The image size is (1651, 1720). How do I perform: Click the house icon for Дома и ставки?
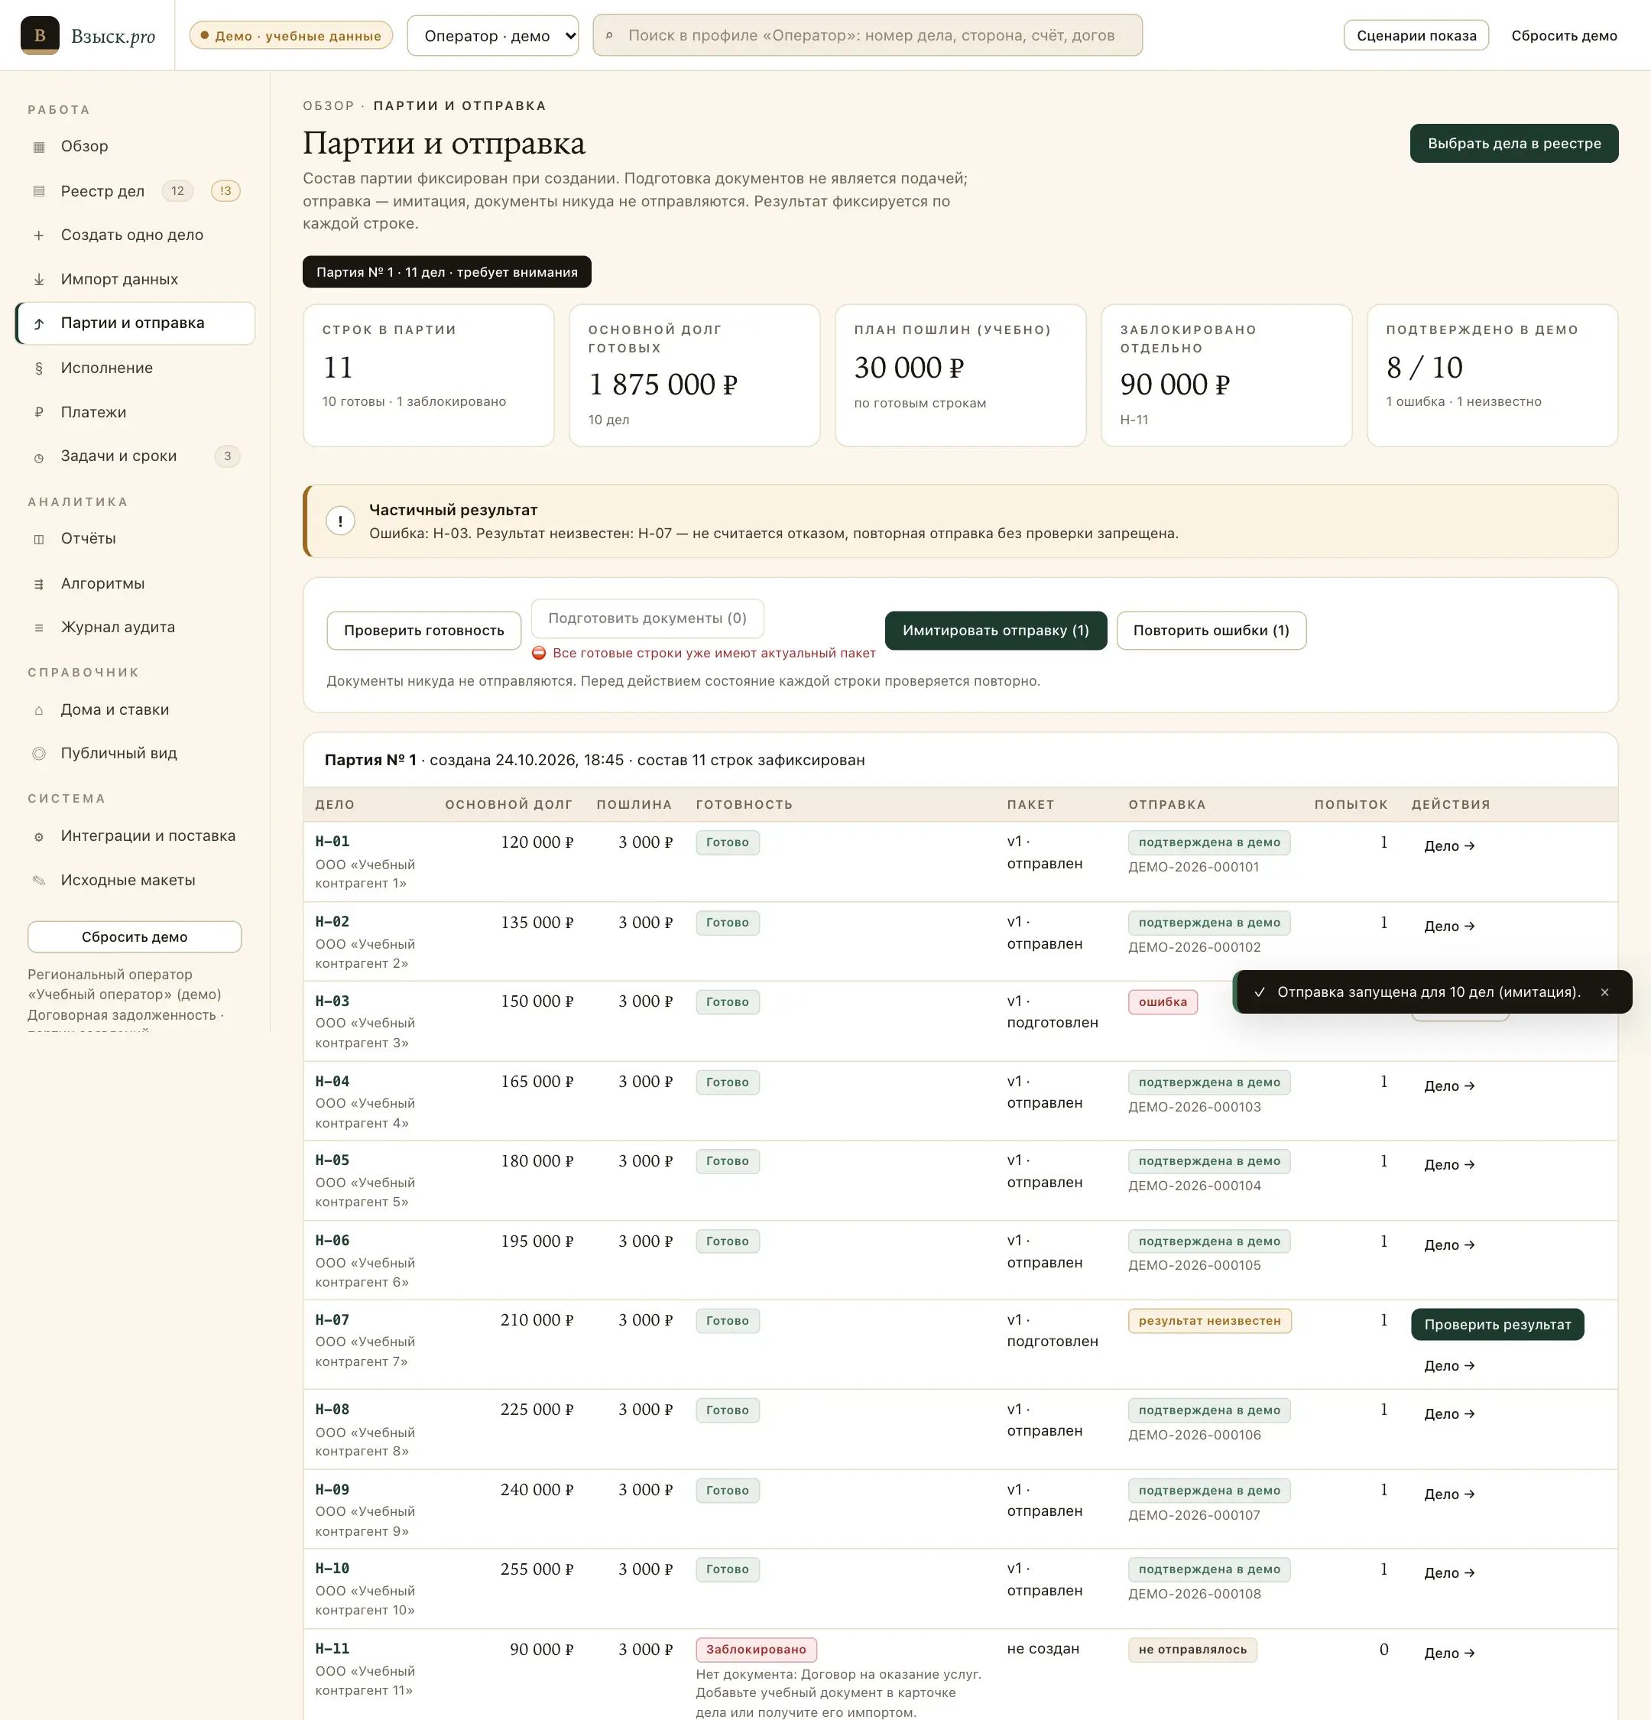[x=38, y=710]
